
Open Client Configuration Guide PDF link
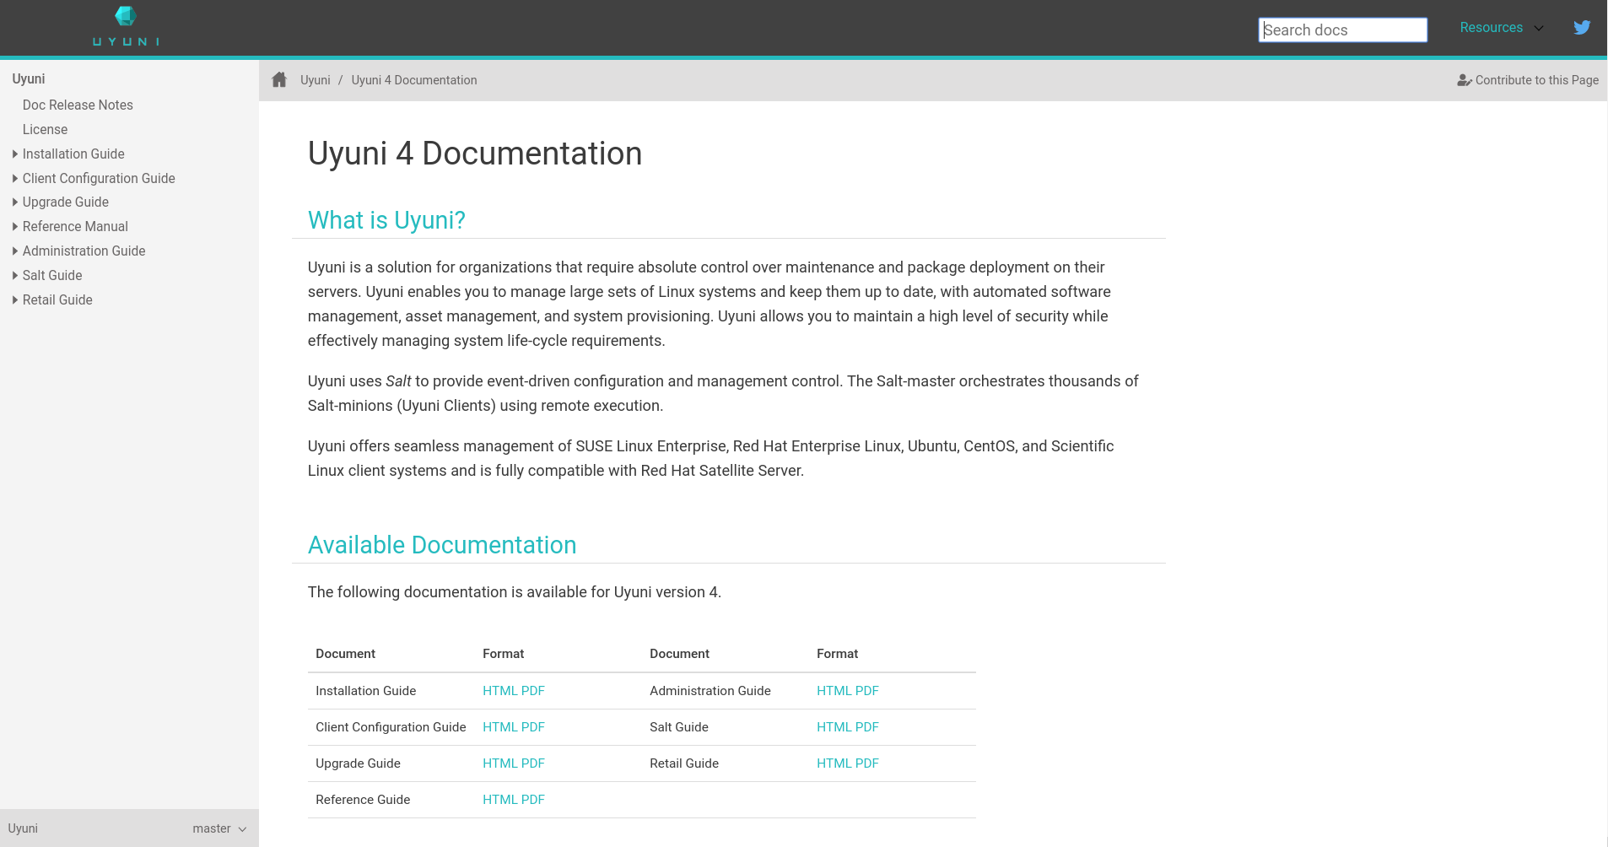(x=533, y=727)
